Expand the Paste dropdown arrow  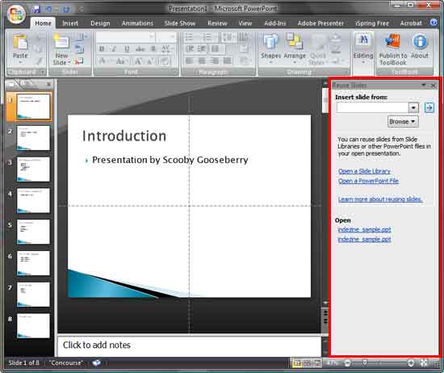click(20, 62)
